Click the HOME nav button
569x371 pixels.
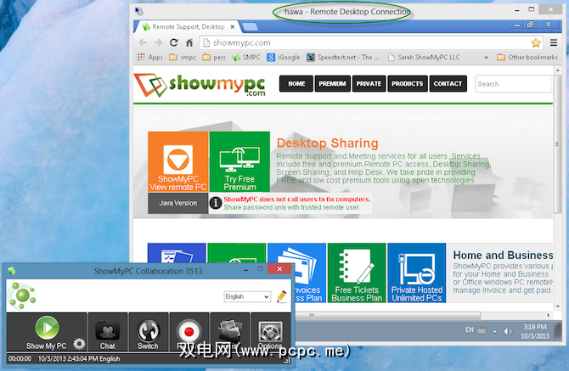[296, 84]
